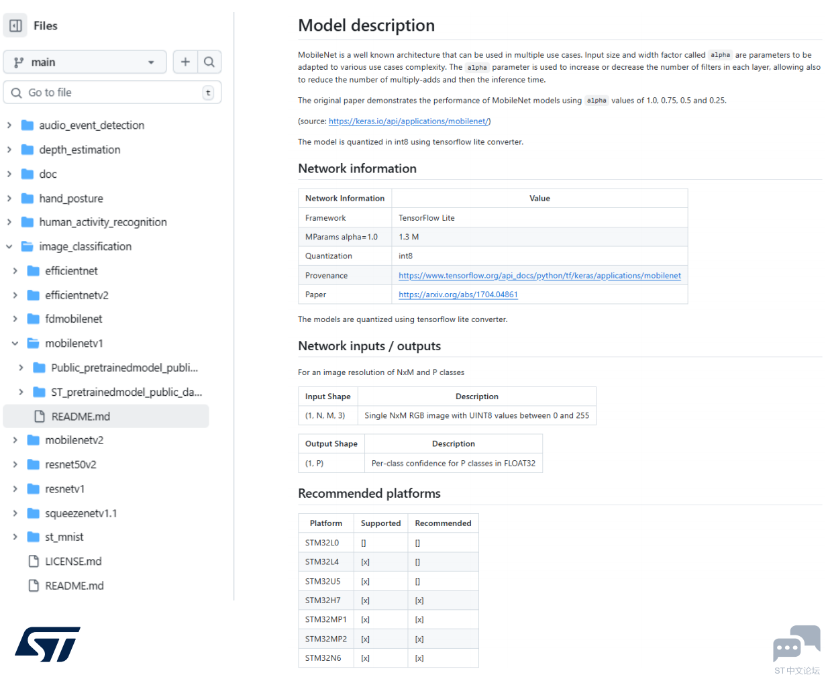Focus the Go to file field
826x681 pixels.
(x=112, y=93)
